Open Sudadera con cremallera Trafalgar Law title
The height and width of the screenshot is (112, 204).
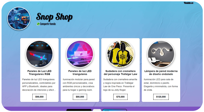120,72
